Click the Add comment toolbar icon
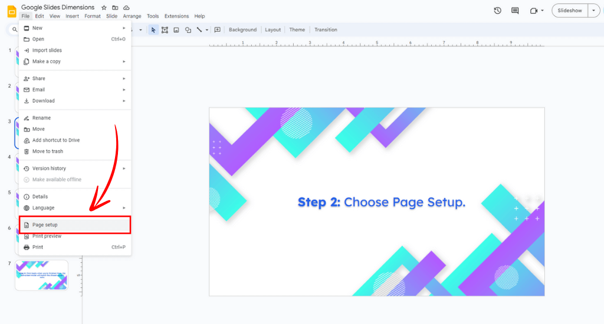The image size is (604, 324). pos(217,29)
